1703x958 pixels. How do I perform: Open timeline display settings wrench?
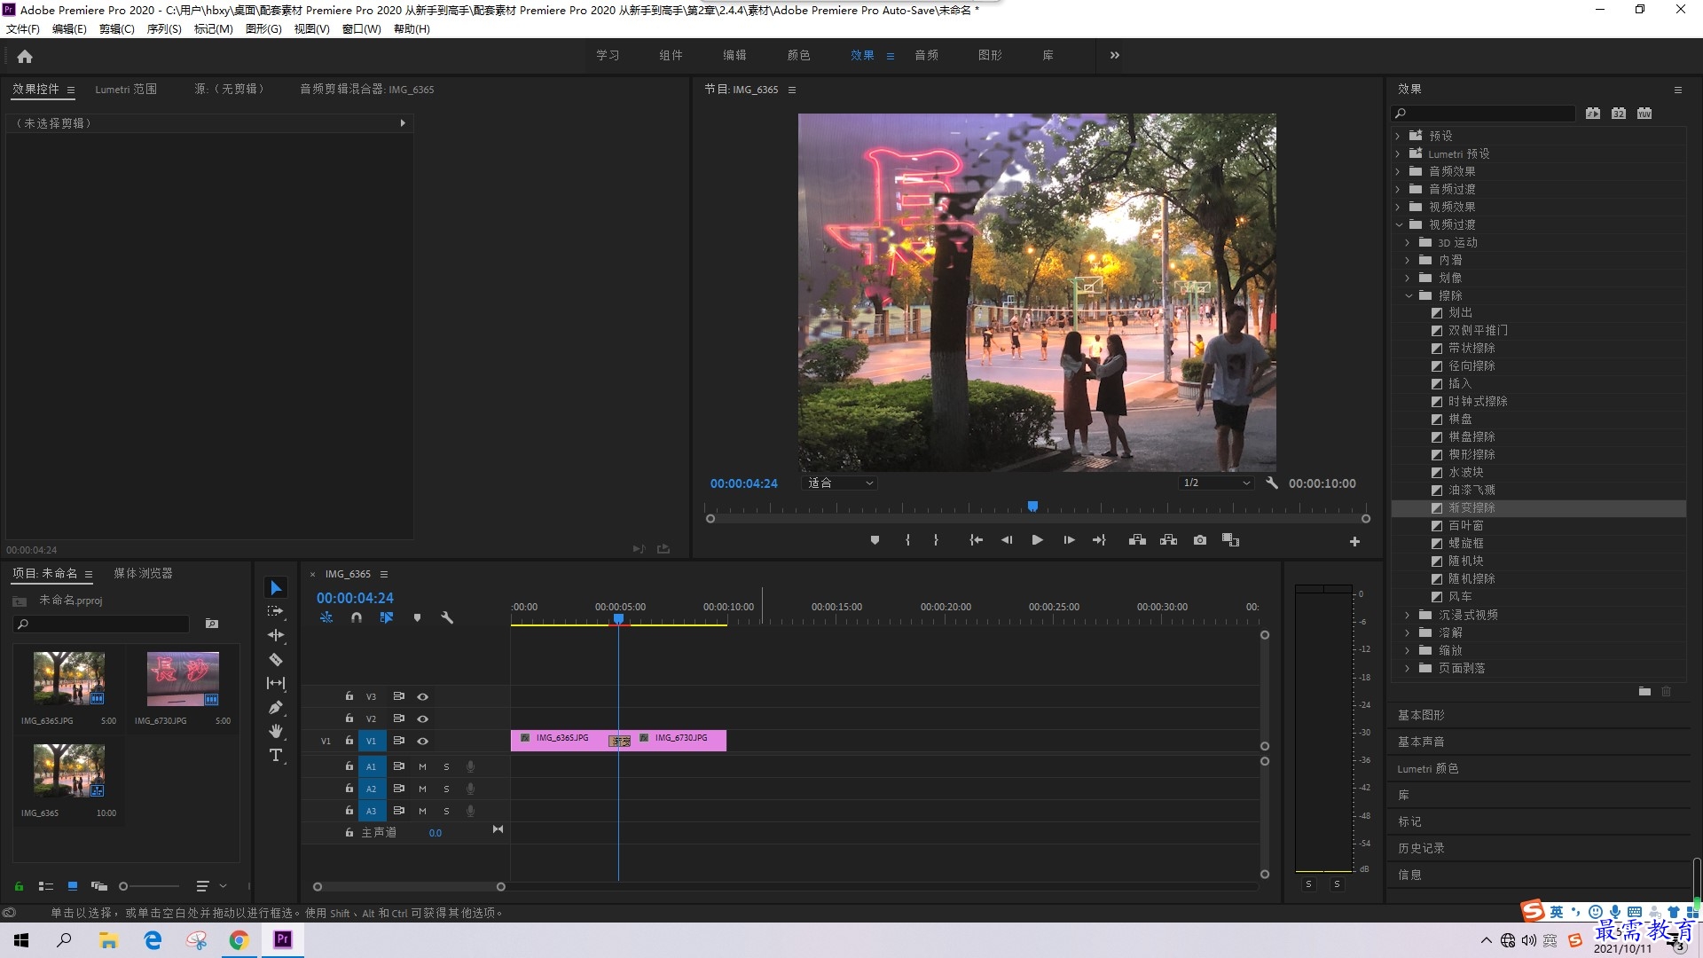[447, 617]
